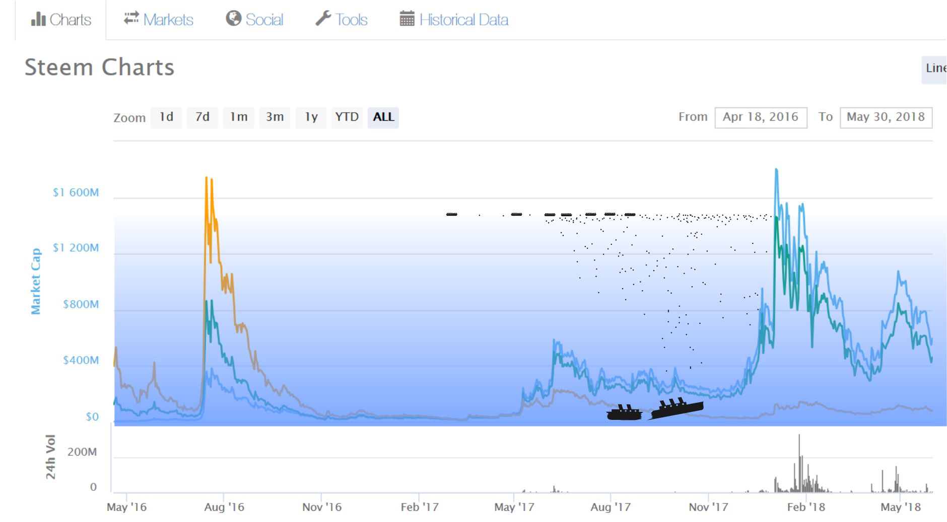Click the $400M axis value
This screenshot has height=522, width=947.
click(x=81, y=360)
